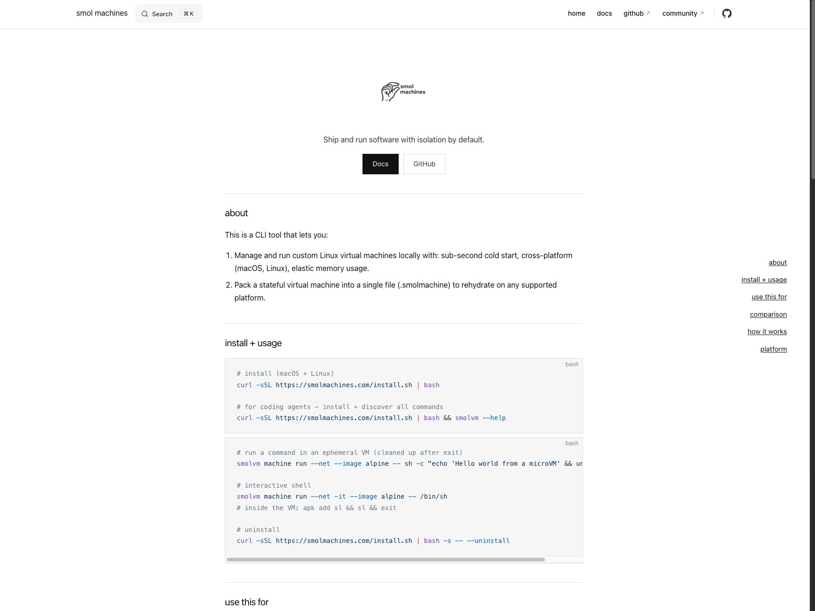Click the 'apk add sl' comment line
Viewport: 815px width, 611px height.
pos(316,508)
